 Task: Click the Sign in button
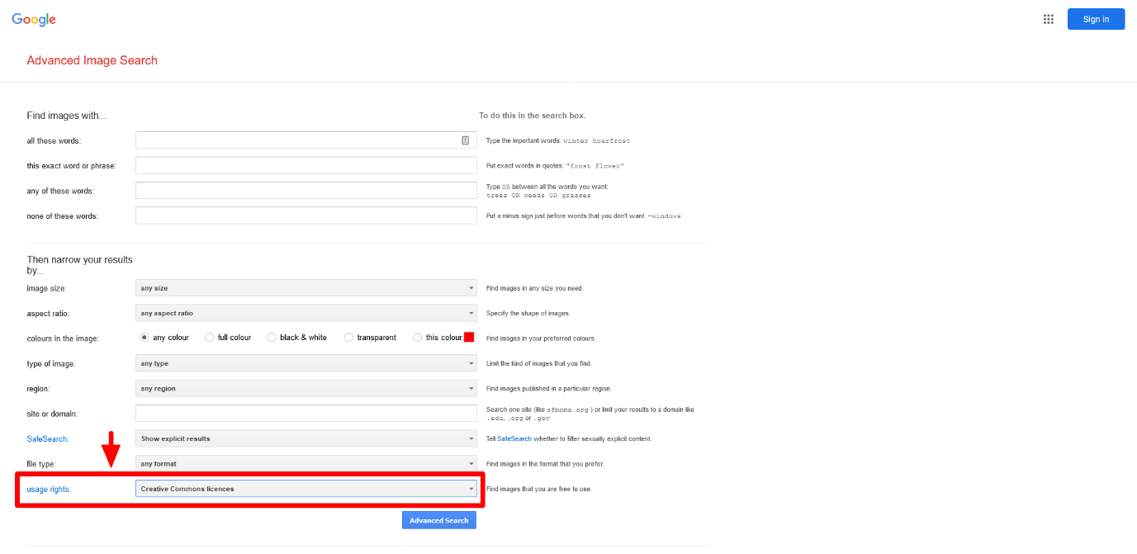click(x=1096, y=19)
